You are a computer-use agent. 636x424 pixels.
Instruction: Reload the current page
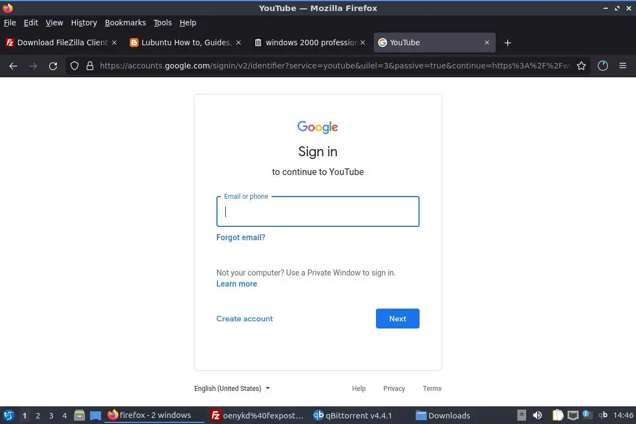pos(53,66)
